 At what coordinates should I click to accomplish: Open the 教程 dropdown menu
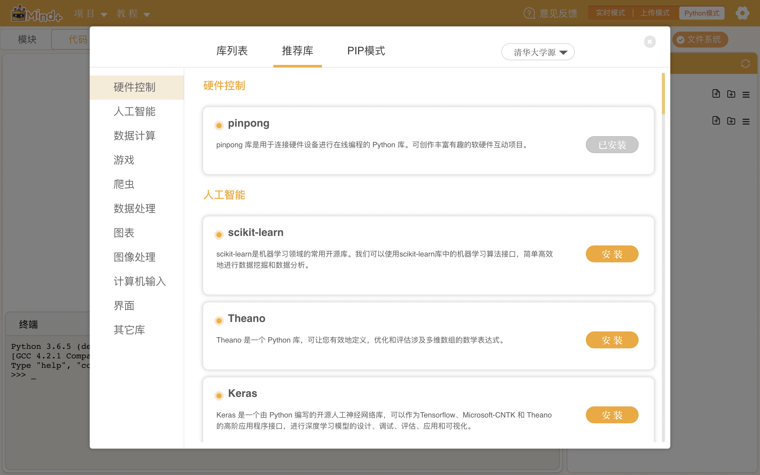pyautogui.click(x=133, y=13)
